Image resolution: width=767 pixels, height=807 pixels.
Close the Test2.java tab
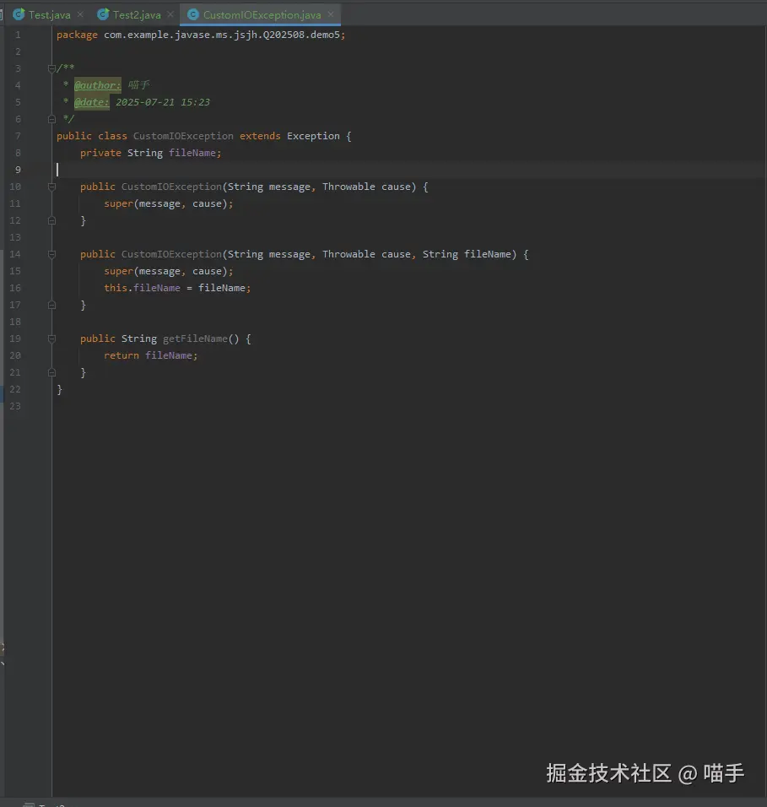(x=170, y=14)
